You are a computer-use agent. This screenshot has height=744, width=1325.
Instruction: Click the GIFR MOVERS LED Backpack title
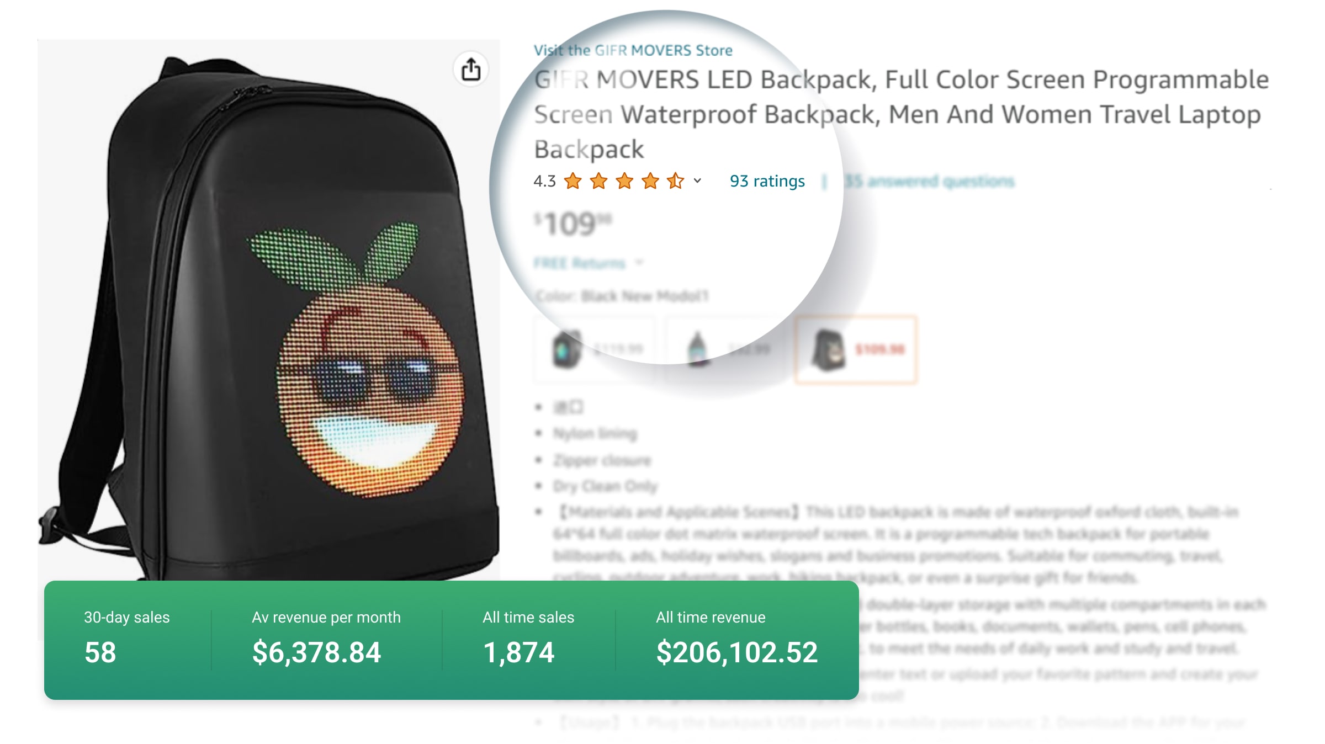click(x=901, y=114)
